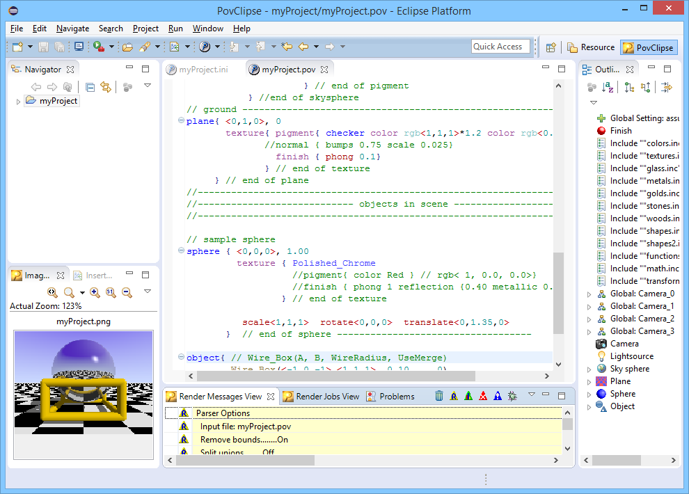Open the dropdown next to the New icon
This screenshot has width=689, height=494.
[x=30, y=47]
